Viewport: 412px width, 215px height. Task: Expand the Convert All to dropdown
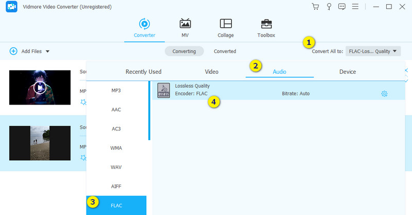[373, 51]
